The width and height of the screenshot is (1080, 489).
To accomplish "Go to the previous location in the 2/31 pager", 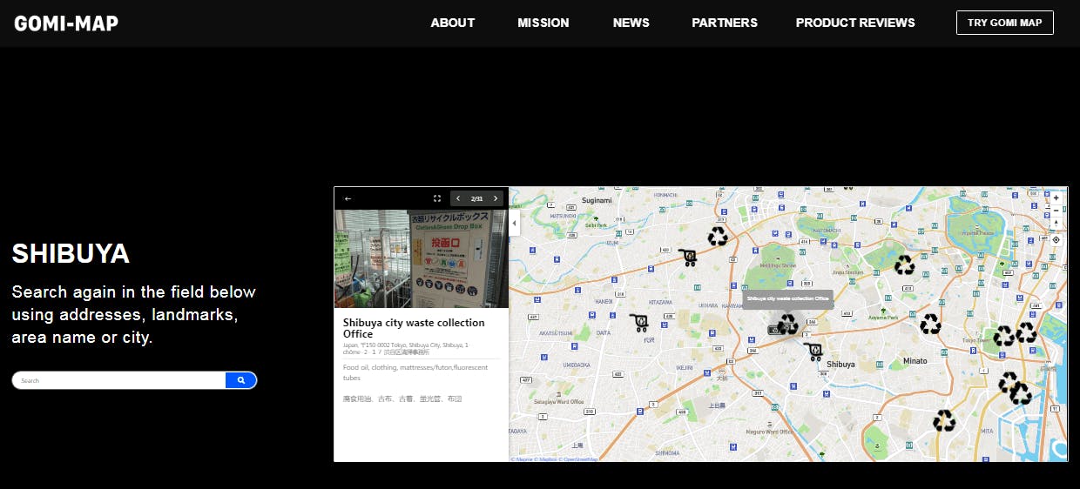I will click(458, 198).
